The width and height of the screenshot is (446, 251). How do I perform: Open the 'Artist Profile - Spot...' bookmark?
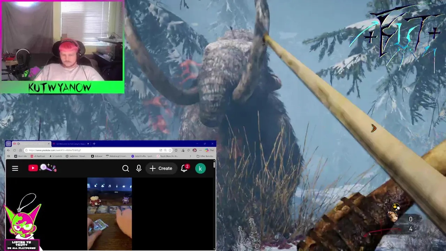[143, 156]
